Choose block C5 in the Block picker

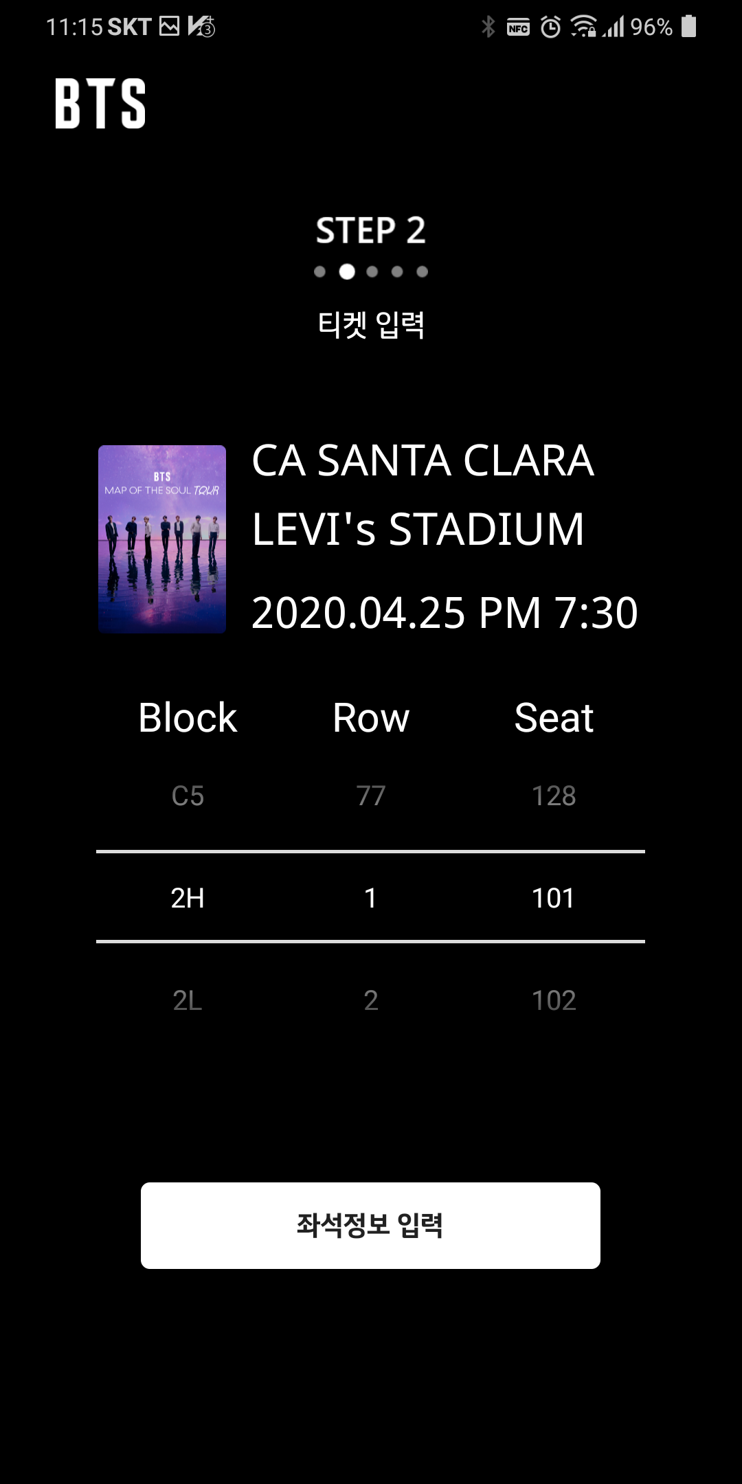click(x=188, y=796)
